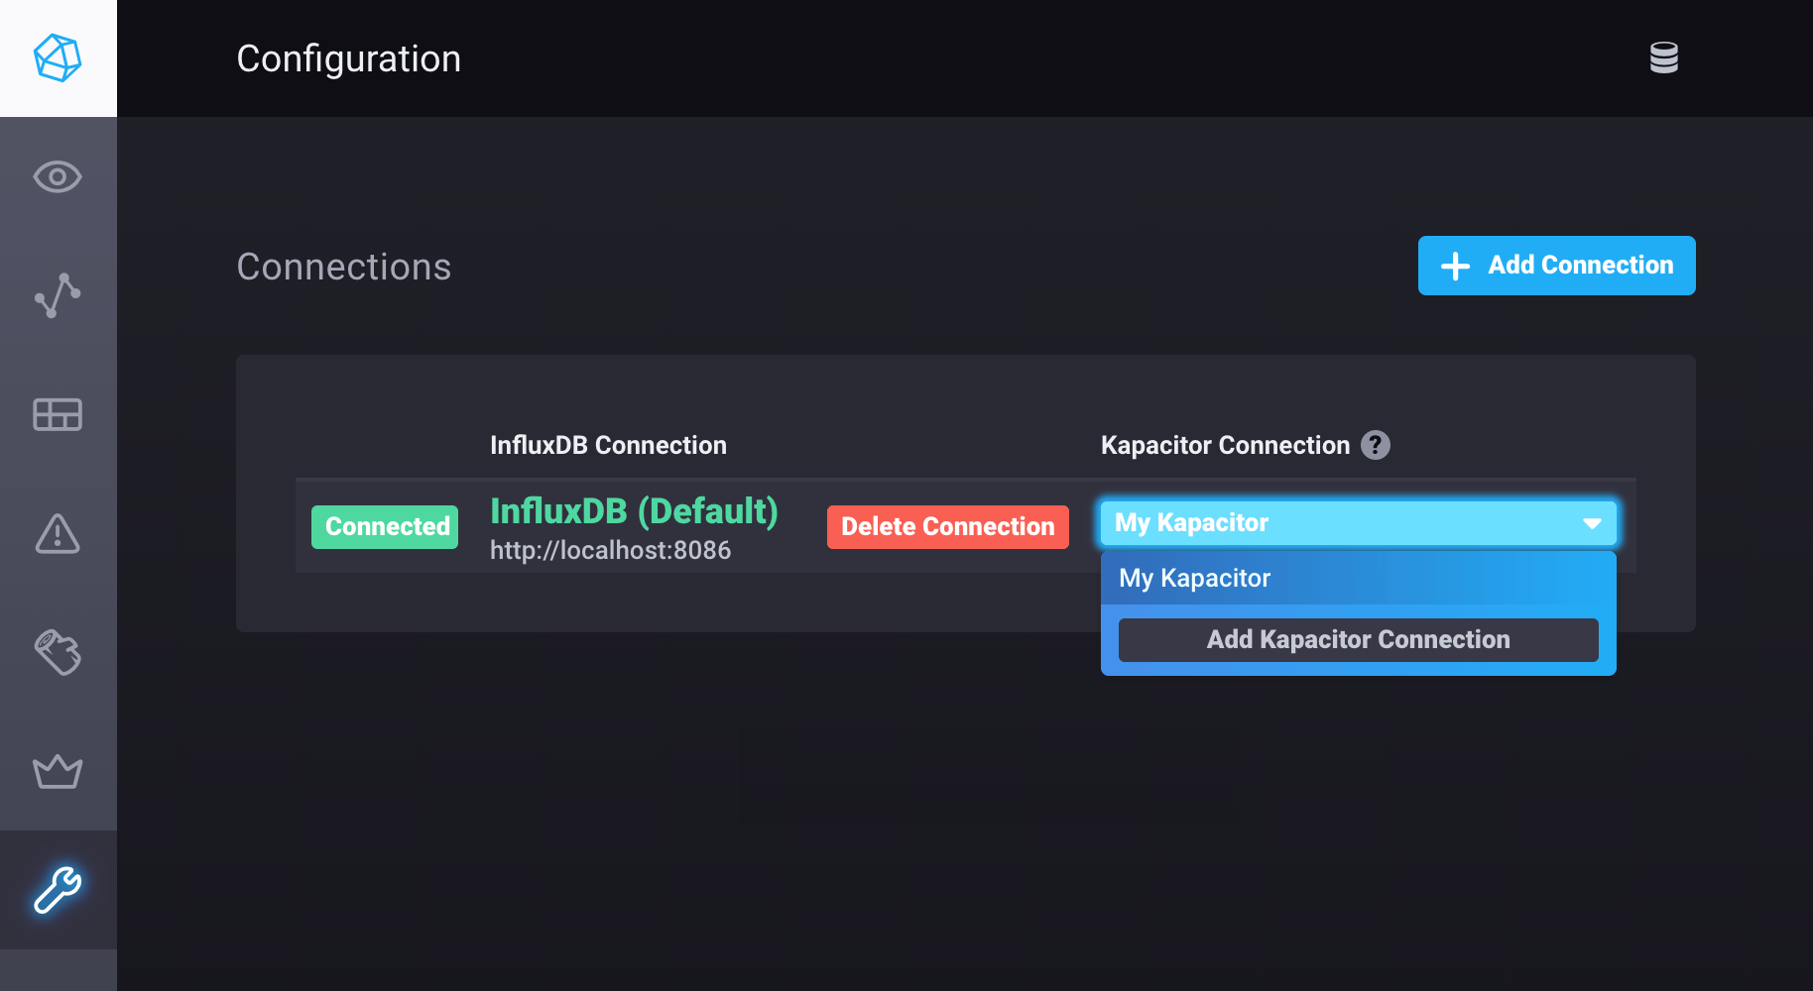Open Alerting via the warning triangle icon
Screen dimensions: 1813x991
pos(58,533)
